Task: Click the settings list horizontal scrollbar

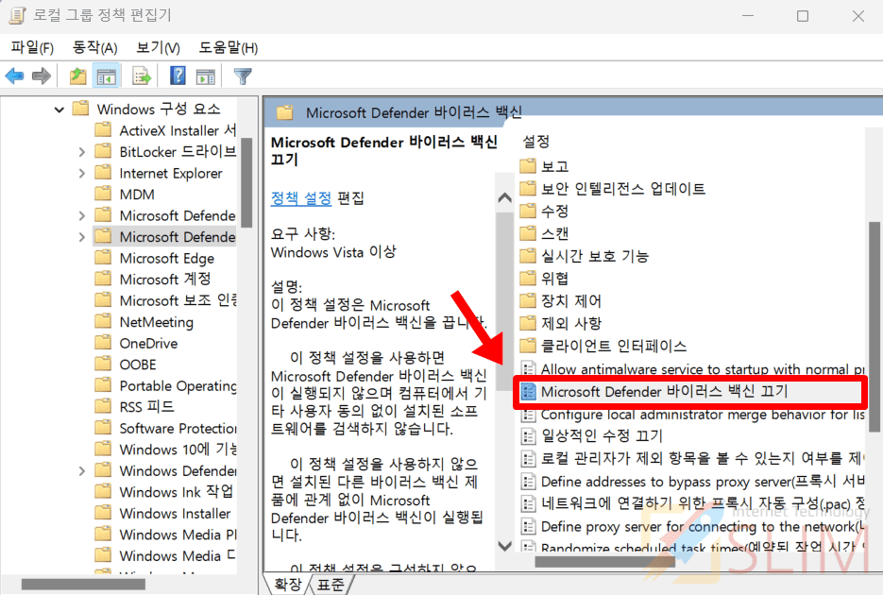Action: pyautogui.click(x=604, y=562)
